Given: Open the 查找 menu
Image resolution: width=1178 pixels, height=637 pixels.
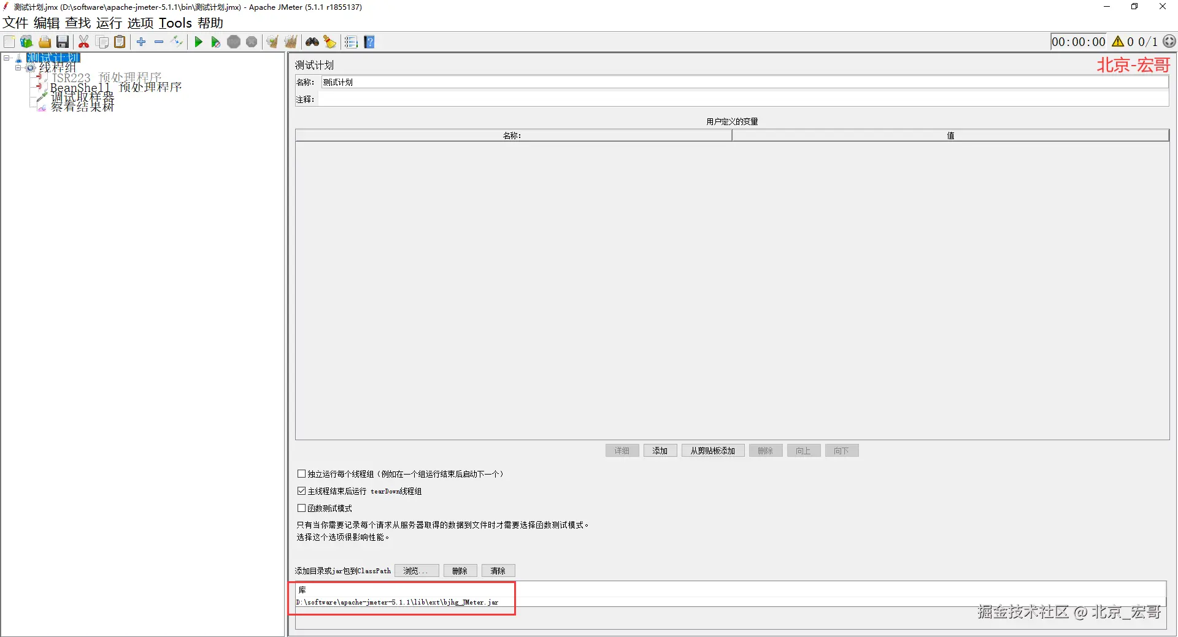Looking at the screenshot, I should (x=78, y=23).
